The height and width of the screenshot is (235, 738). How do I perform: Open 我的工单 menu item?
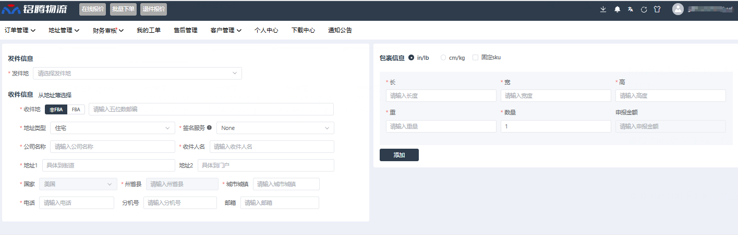[x=149, y=30]
